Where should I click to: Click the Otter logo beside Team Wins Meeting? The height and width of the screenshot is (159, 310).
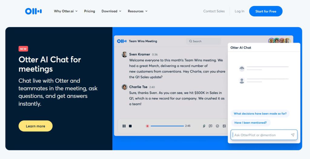tap(122, 41)
